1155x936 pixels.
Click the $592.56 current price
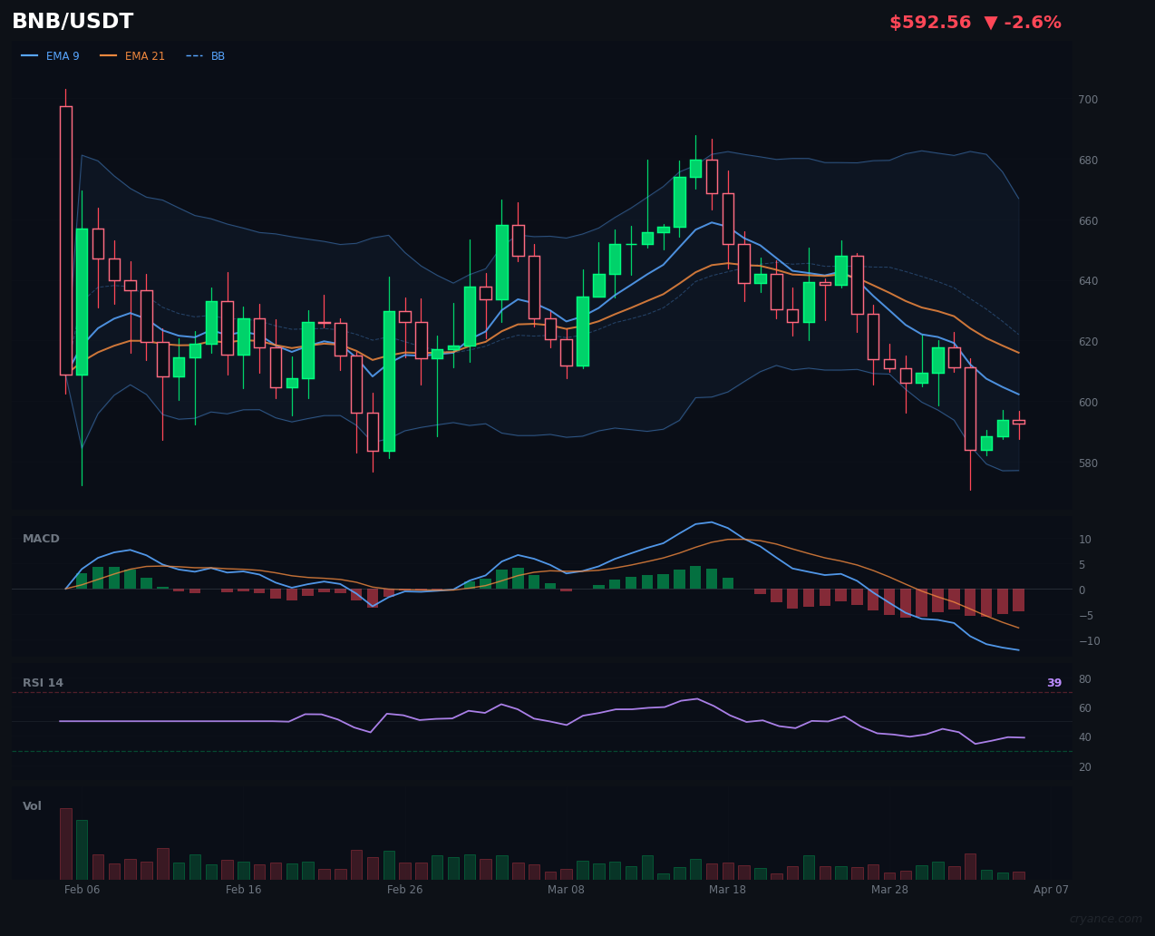point(929,23)
